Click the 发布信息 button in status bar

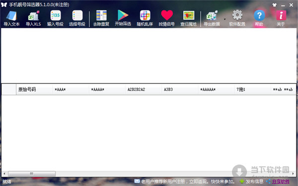[252, 182]
